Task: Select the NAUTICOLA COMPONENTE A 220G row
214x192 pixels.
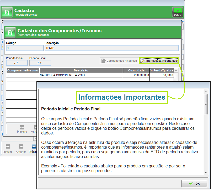Action: coord(81,75)
